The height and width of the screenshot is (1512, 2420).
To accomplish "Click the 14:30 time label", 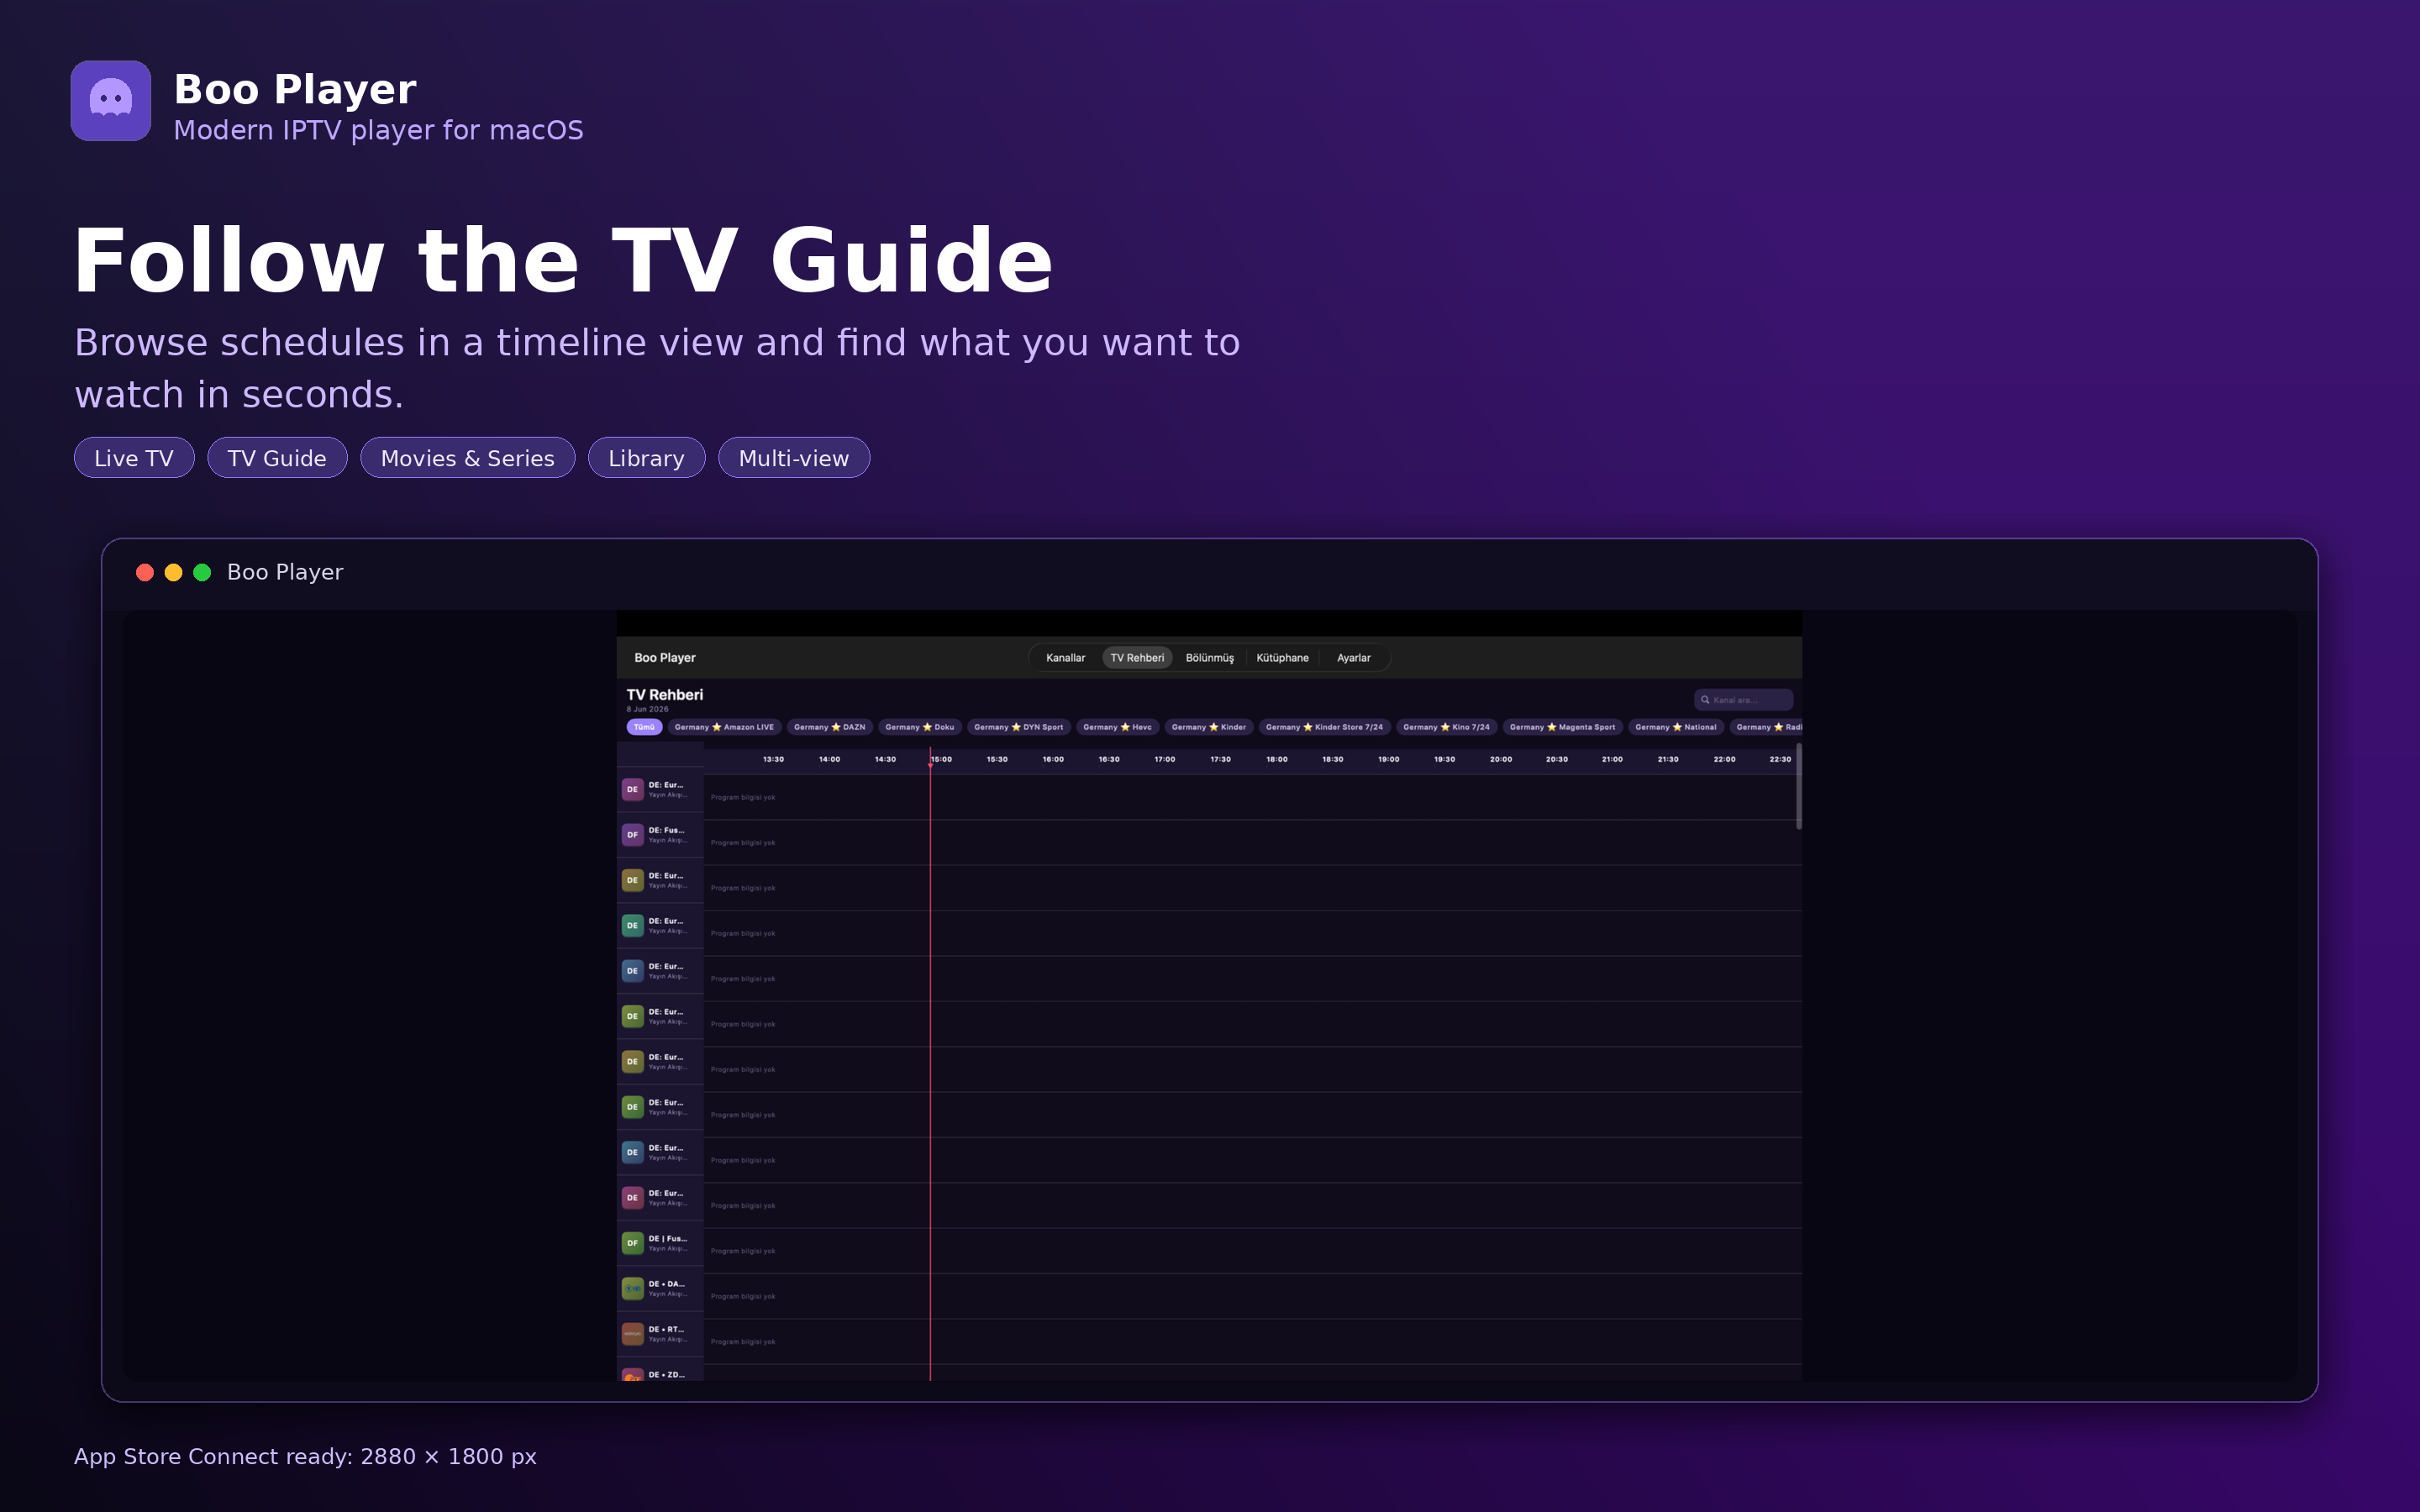I will pyautogui.click(x=885, y=760).
